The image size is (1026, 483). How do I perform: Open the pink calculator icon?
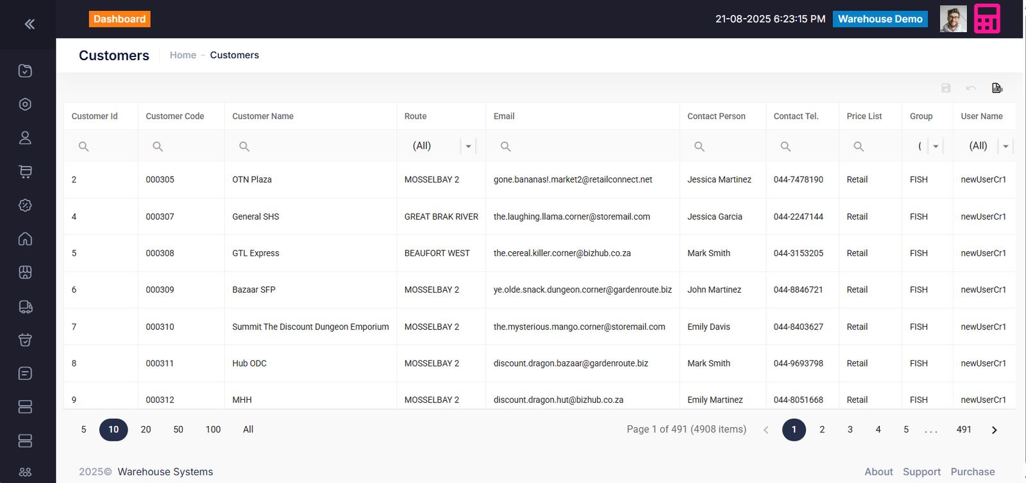point(987,19)
